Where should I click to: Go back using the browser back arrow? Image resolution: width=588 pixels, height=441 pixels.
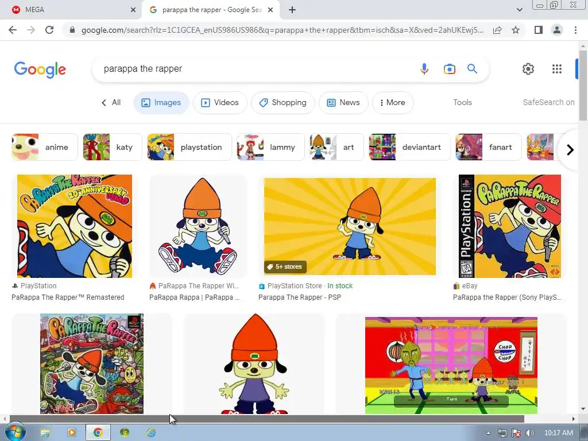coord(13,30)
